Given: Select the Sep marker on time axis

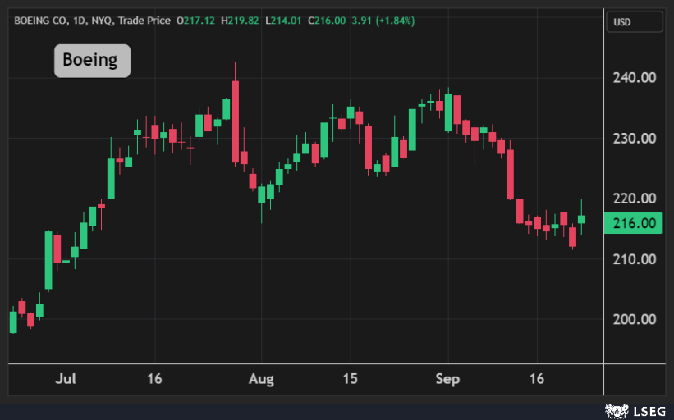Looking at the screenshot, I should click(x=447, y=380).
